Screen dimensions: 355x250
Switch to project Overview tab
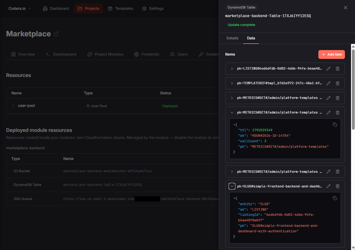(x=23, y=54)
